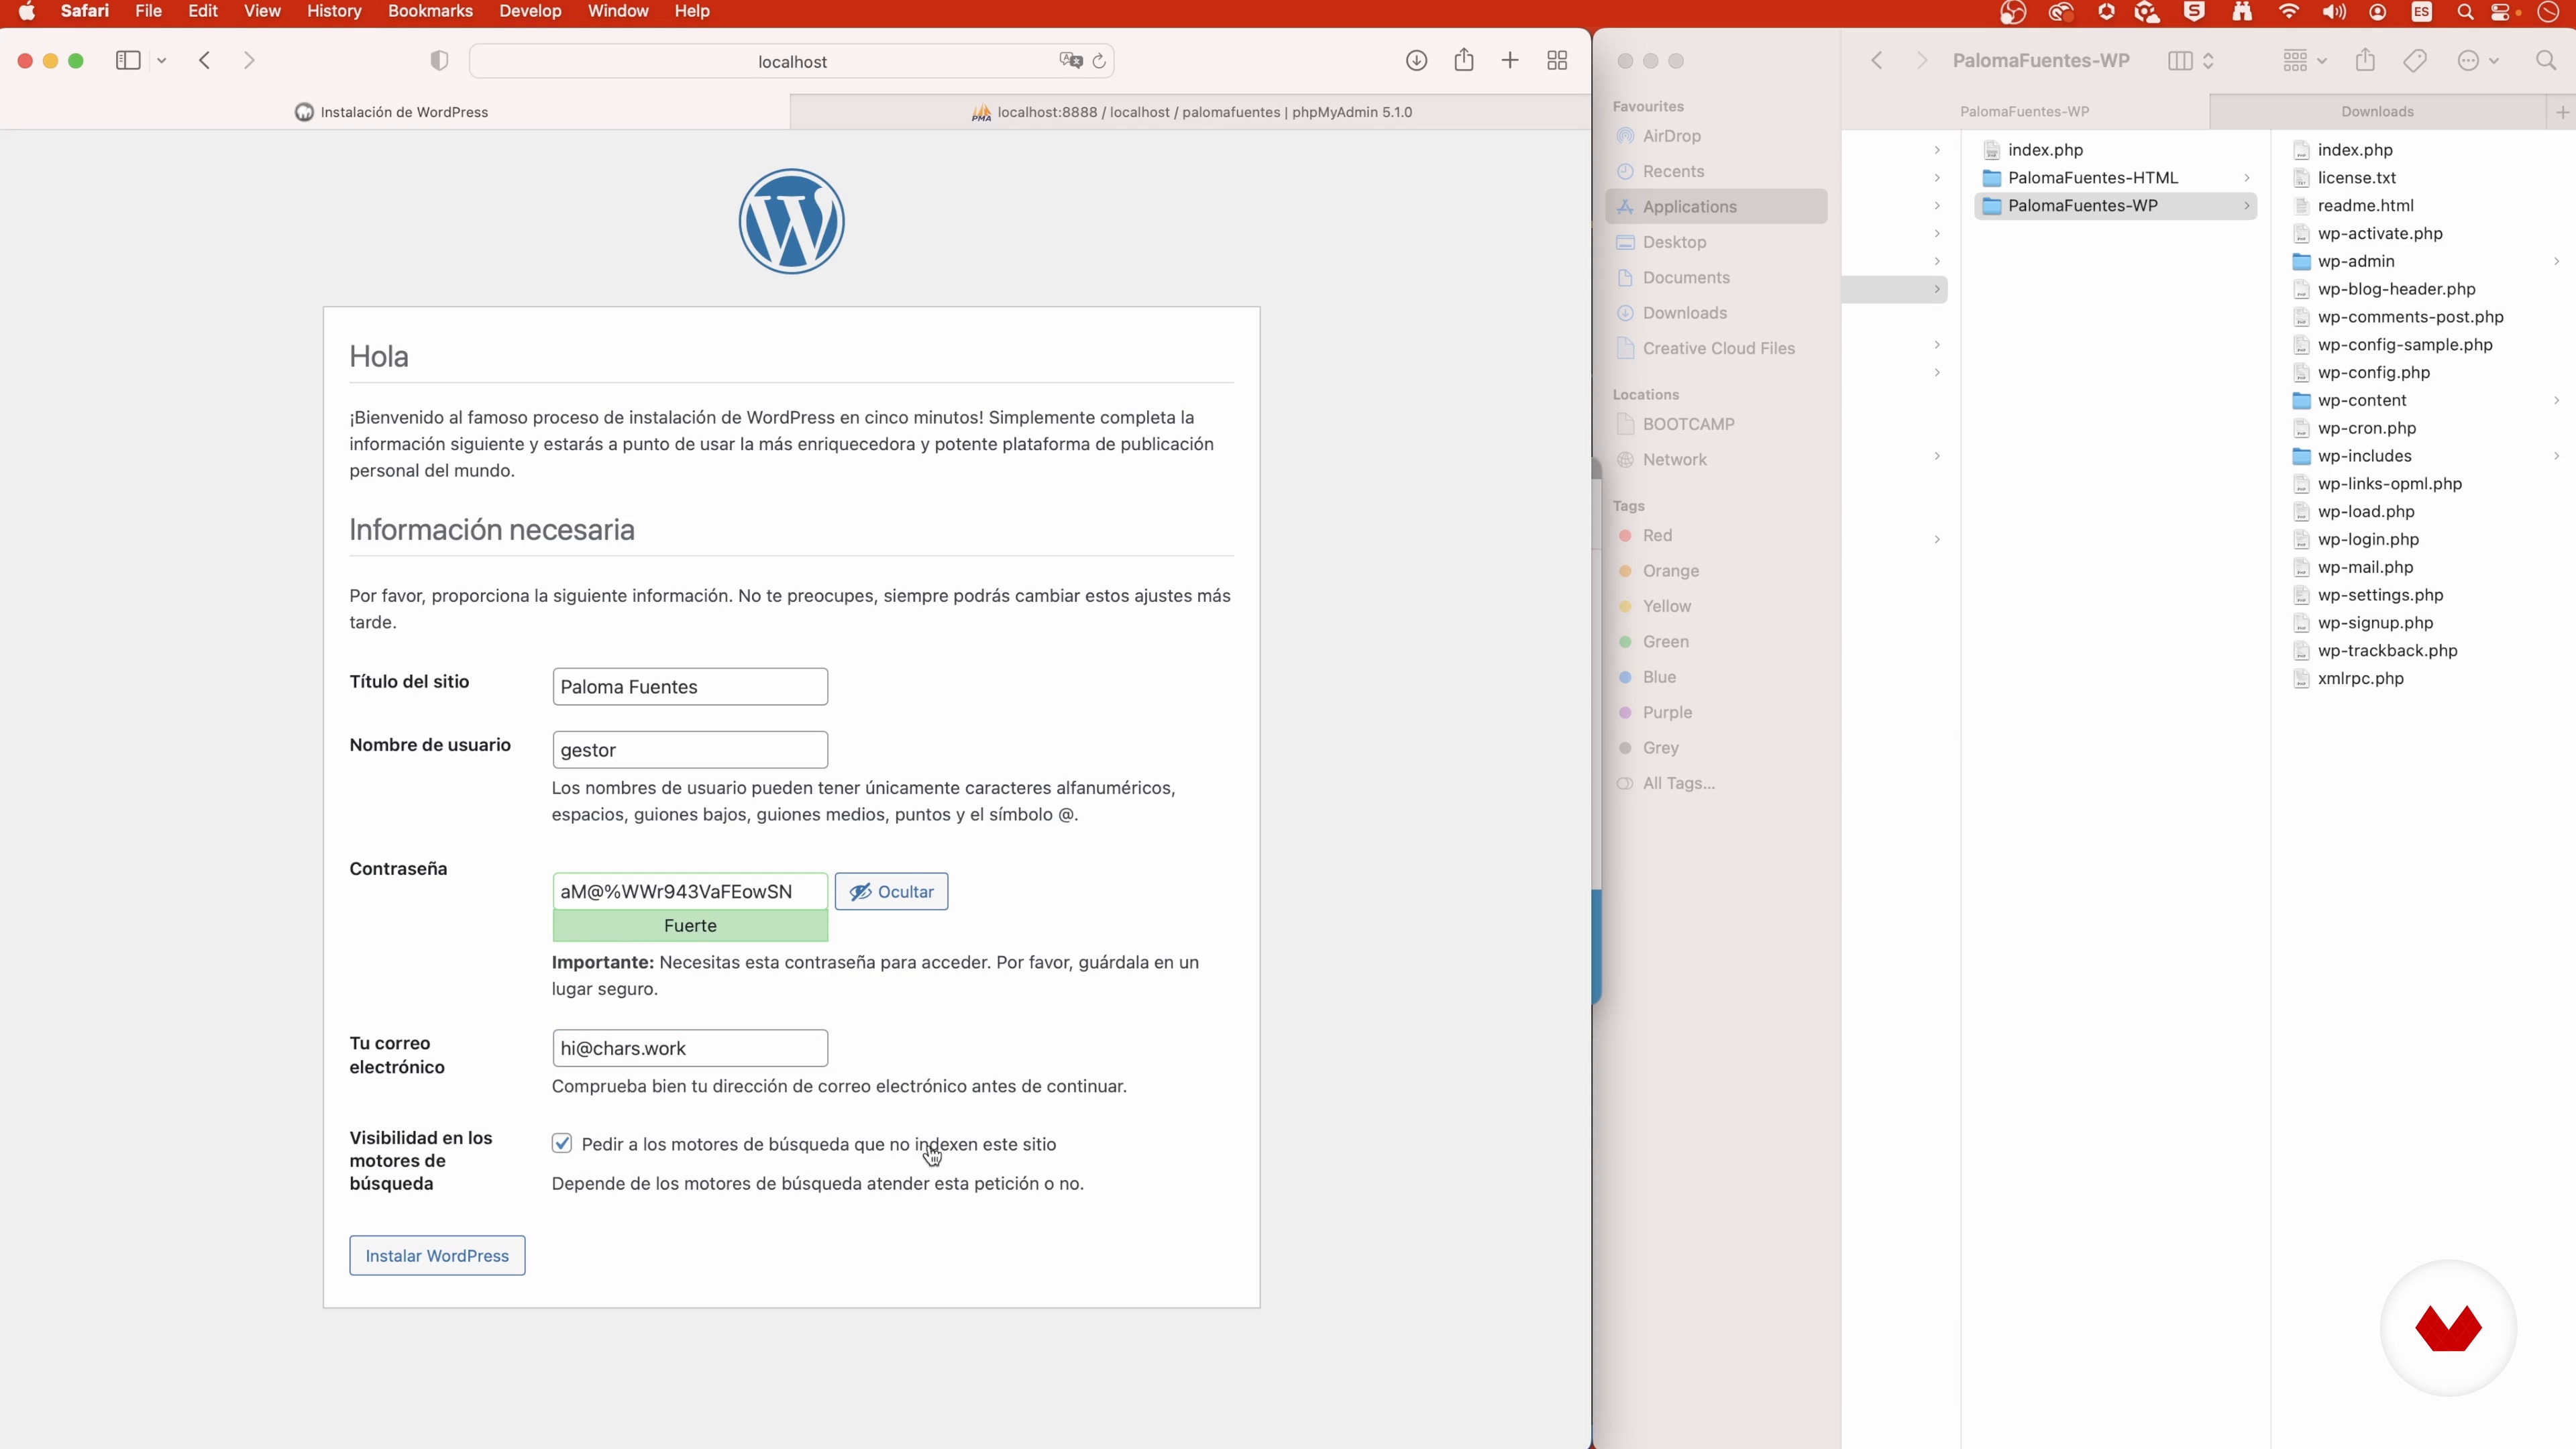Select license.txt file

point(2356,178)
